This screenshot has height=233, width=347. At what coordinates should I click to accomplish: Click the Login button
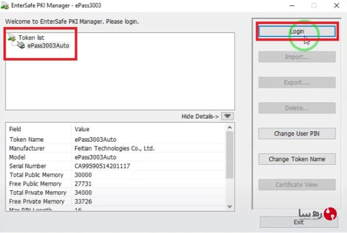(x=297, y=31)
